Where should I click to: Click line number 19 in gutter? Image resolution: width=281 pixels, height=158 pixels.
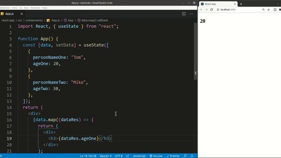click(x=9, y=139)
